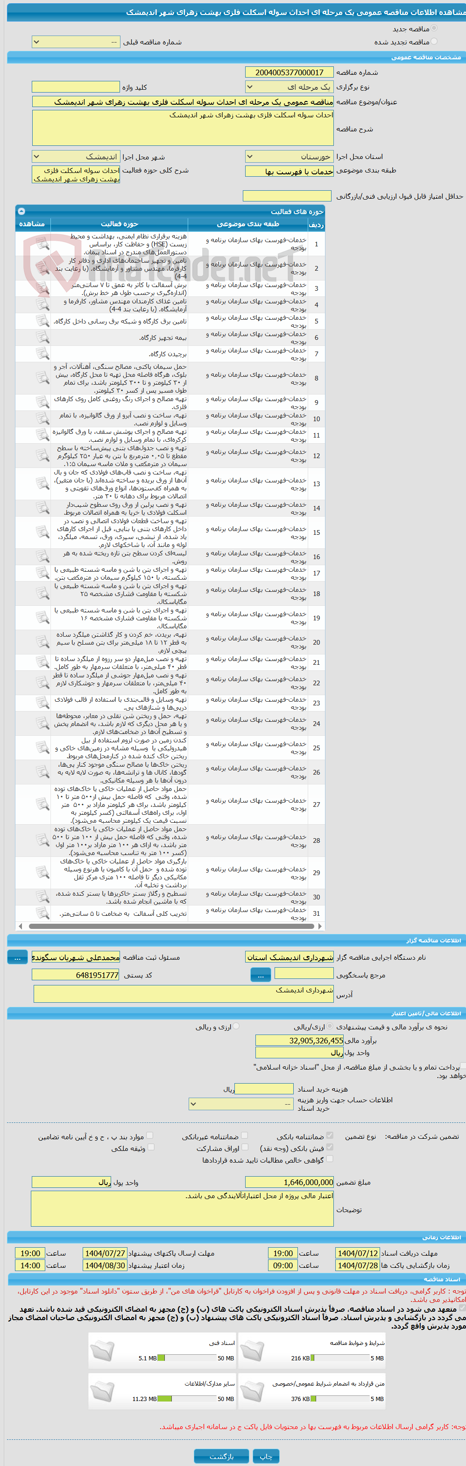
Task: Toggle the اوراق مشارکت checkbox
Action: point(245,1147)
